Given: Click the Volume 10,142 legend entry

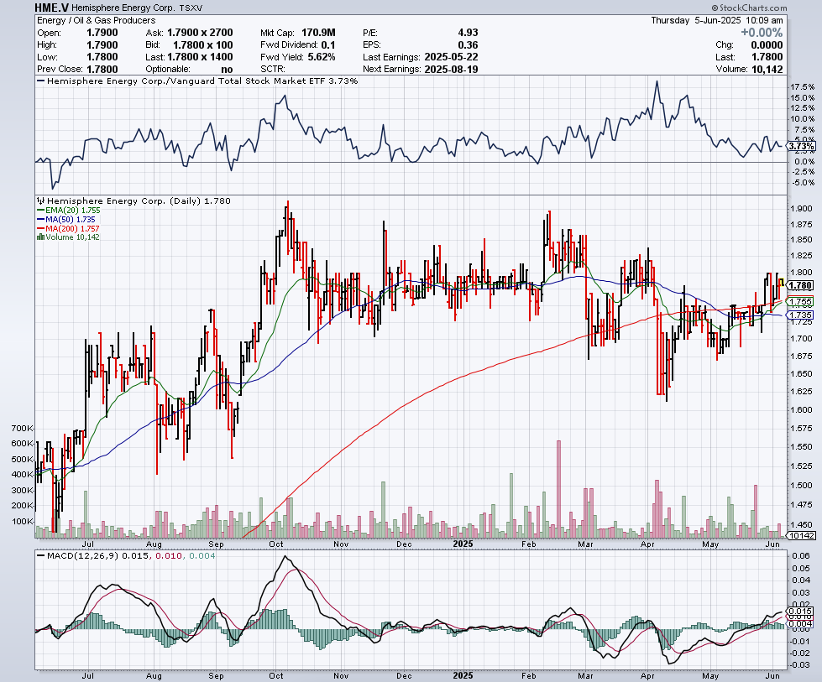Looking at the screenshot, I should coord(68,237).
